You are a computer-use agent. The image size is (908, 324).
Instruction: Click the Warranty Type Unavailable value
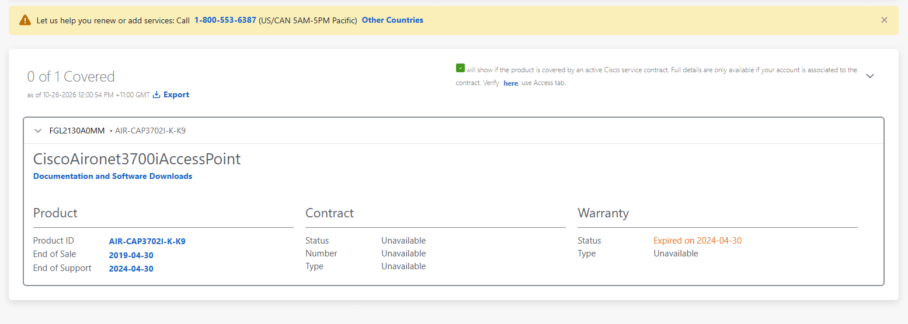676,253
